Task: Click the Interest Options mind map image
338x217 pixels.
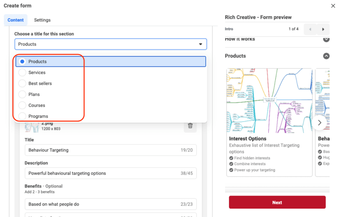Action: 270,100
